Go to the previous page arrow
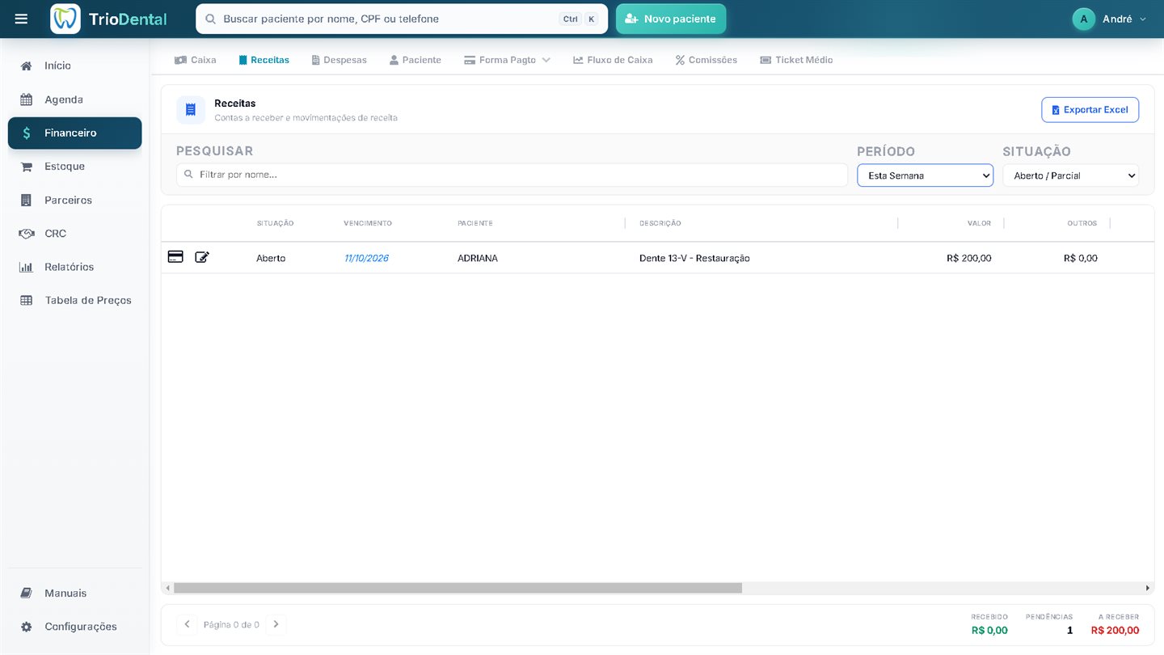This screenshot has height=655, width=1164. [187, 624]
